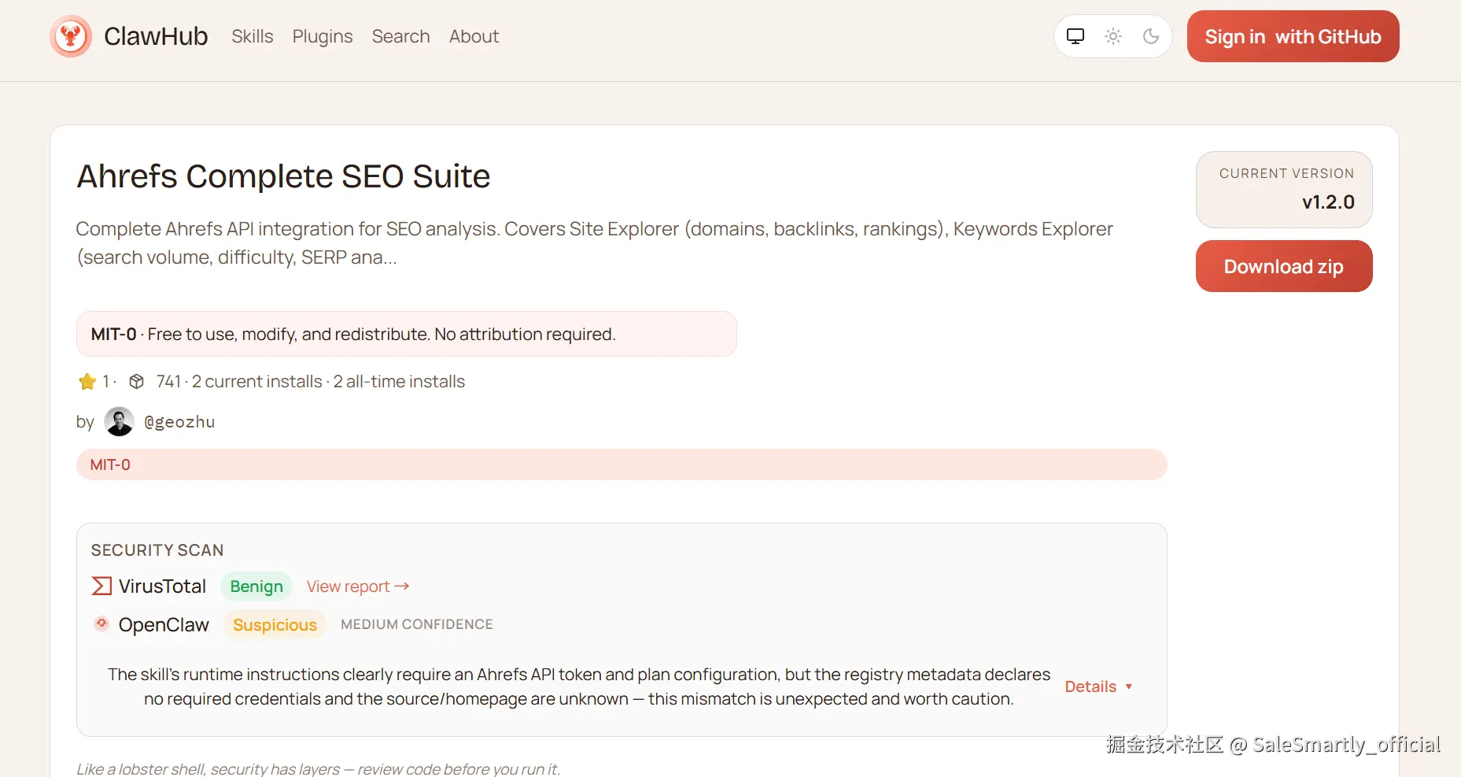Viewport: 1461px width, 777px height.
Task: Click the gold star rating icon
Action: coord(87,382)
